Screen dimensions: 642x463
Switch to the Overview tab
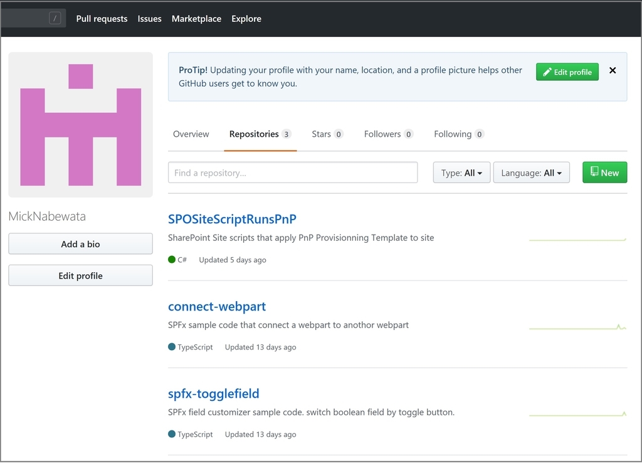tap(191, 134)
